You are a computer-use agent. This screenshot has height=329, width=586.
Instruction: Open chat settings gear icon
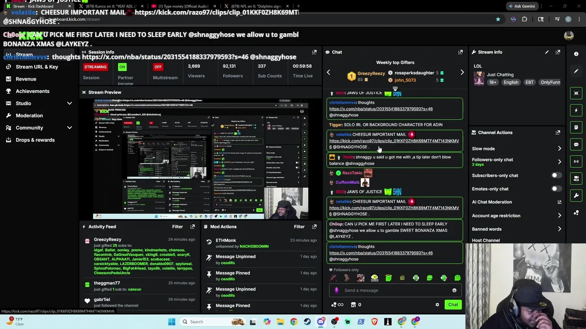(x=437, y=305)
